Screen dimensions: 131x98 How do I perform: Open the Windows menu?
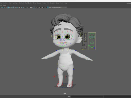tap(5, 3)
